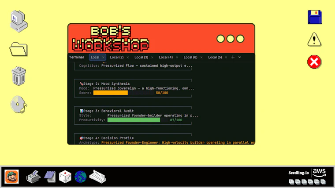Open the music CD icon
Screen dimensions: 335x188
[x=19, y=104]
